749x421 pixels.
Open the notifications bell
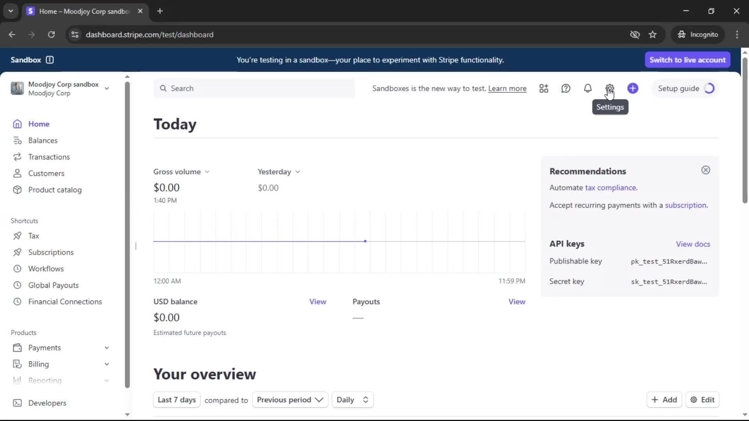(587, 88)
